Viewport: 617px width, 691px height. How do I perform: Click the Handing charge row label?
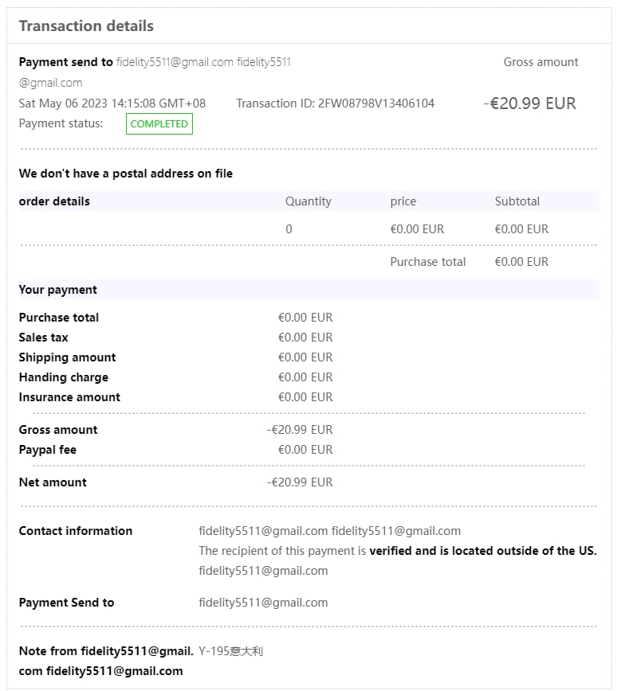tap(64, 377)
